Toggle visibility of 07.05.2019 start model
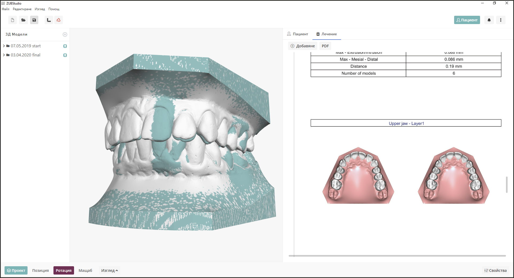514x278 pixels. [65, 46]
